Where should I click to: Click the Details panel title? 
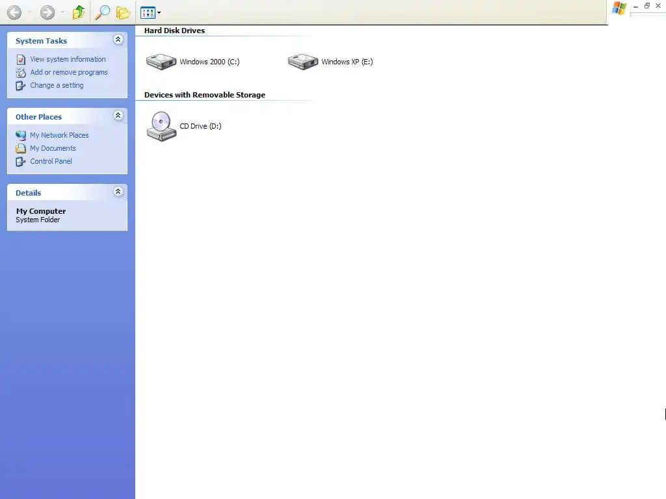point(29,193)
